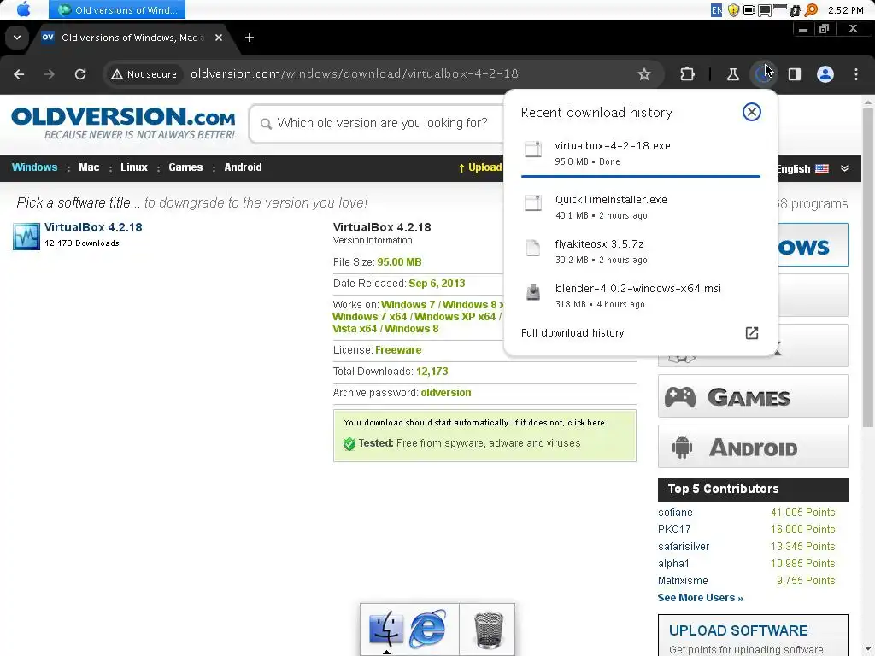Screen dimensions: 875x656
Task: Click the Games category button
Action: tap(753, 396)
